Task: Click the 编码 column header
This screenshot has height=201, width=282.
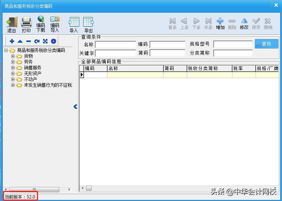Action: 96,68
